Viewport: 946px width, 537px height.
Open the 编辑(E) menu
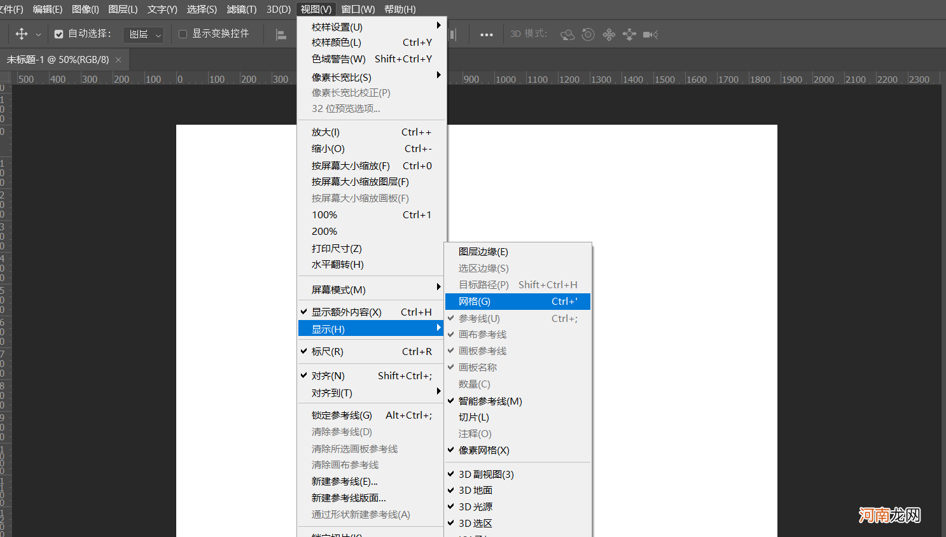(x=48, y=9)
